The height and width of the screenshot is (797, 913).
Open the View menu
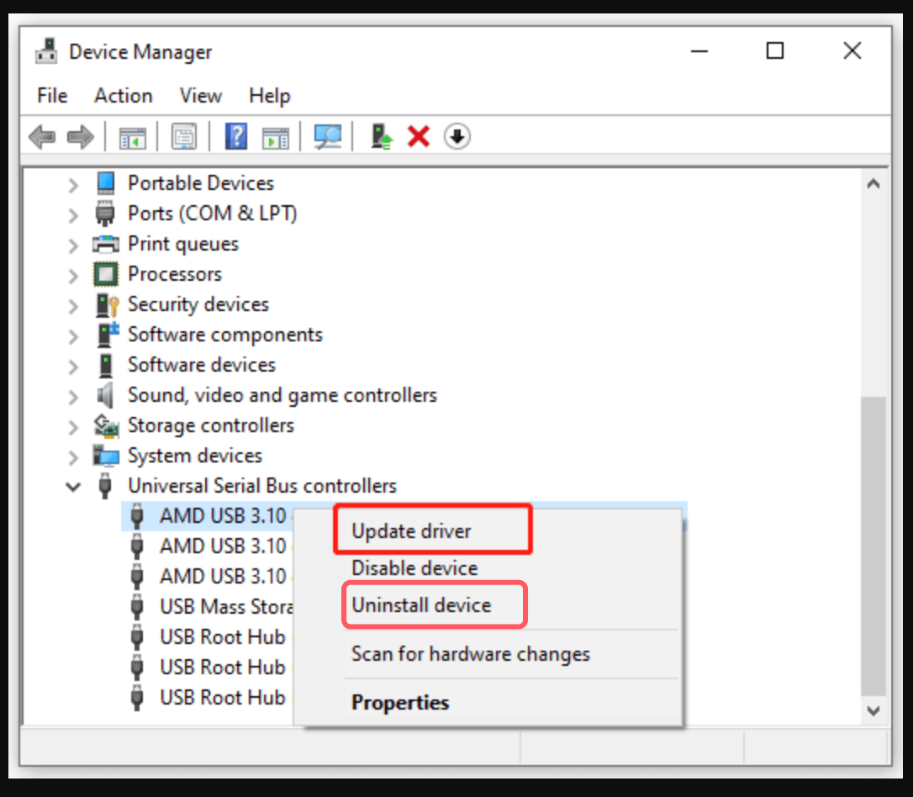click(x=200, y=95)
